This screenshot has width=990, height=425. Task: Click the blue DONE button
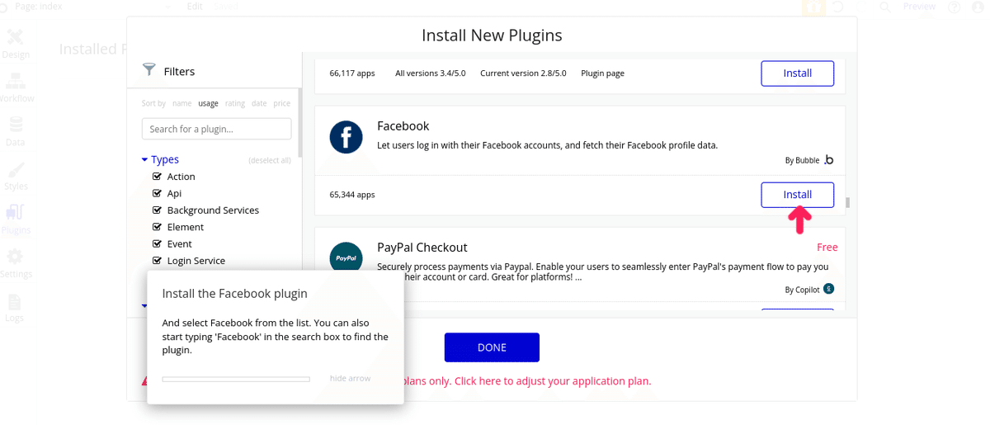coord(492,347)
